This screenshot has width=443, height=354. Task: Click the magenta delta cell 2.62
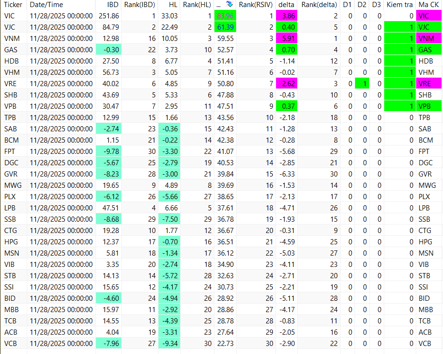[286, 84]
